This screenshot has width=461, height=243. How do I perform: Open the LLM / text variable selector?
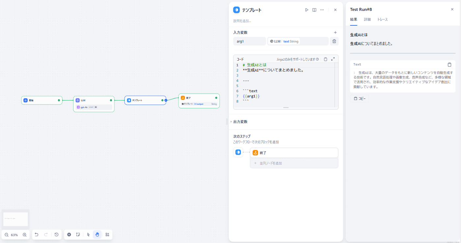[x=298, y=41]
